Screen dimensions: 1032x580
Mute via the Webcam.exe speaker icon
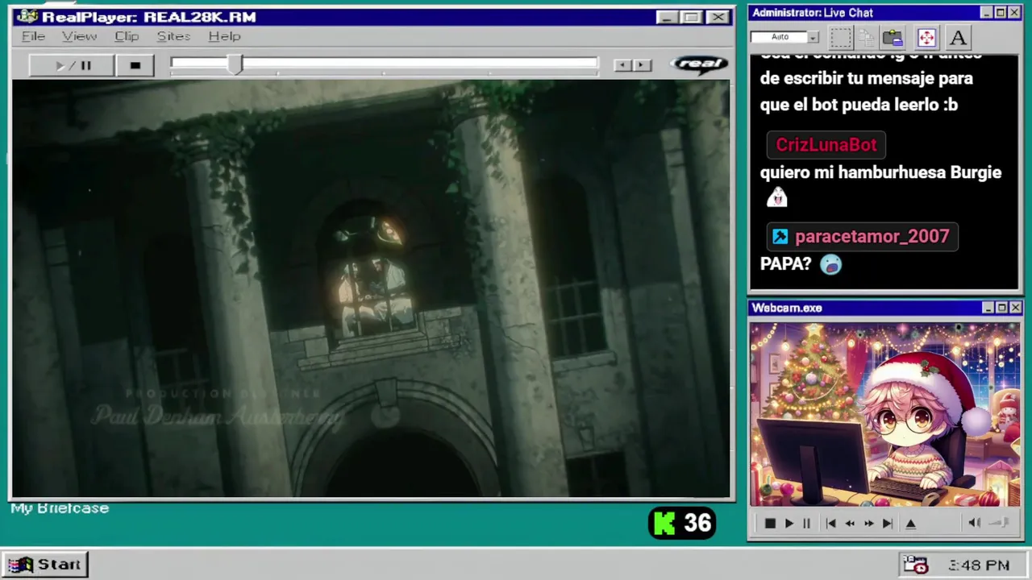[x=974, y=523]
